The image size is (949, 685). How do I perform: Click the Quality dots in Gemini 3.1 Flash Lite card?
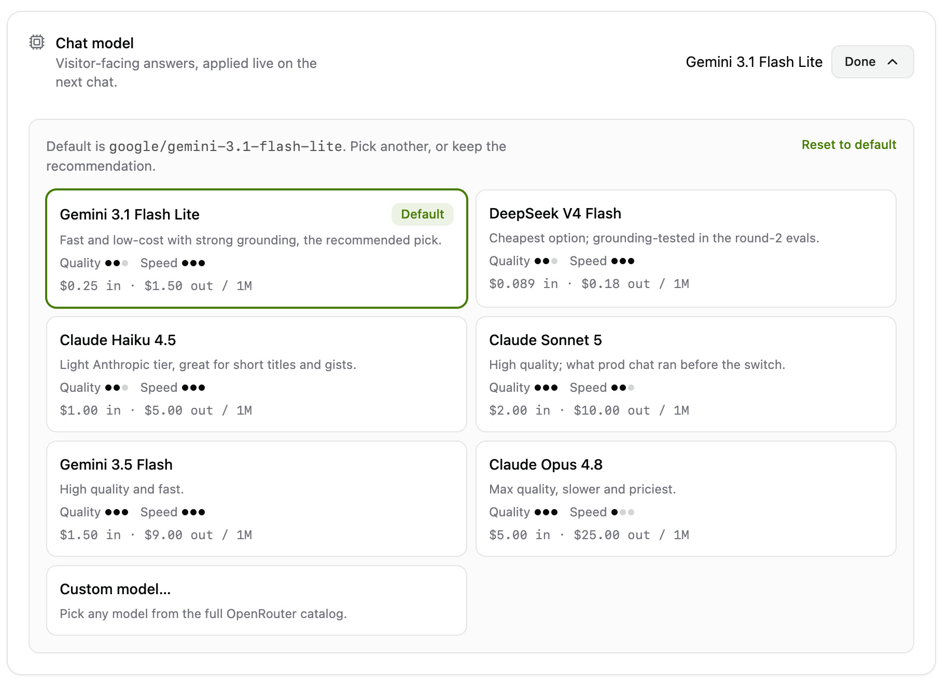(117, 263)
